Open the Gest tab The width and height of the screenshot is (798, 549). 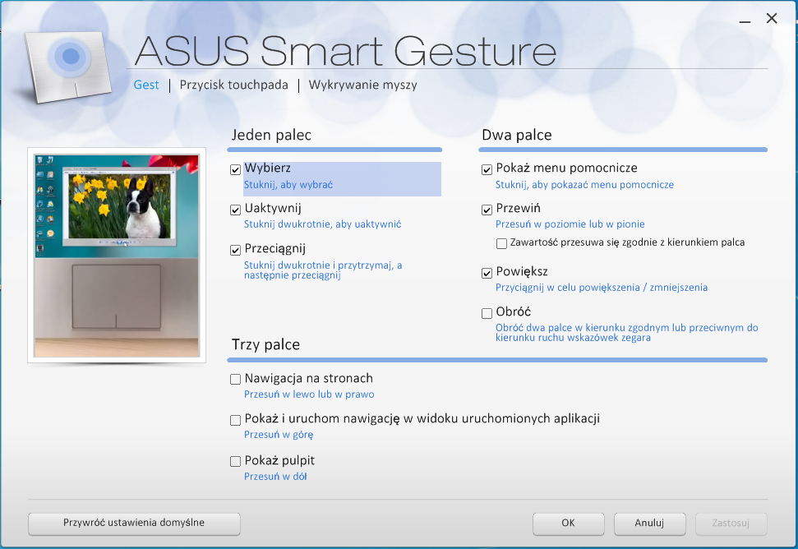[146, 85]
